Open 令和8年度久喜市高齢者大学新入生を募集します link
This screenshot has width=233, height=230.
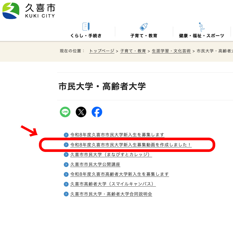(119, 174)
